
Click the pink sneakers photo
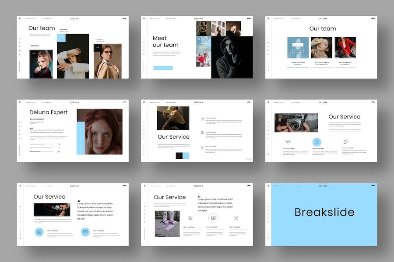[167, 224]
